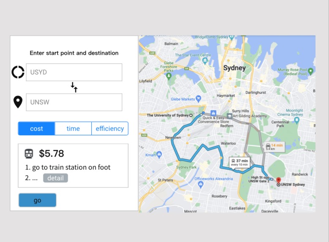The height and width of the screenshot is (242, 329).
Task: Swap start and destination with arrows icon
Action: (x=74, y=87)
